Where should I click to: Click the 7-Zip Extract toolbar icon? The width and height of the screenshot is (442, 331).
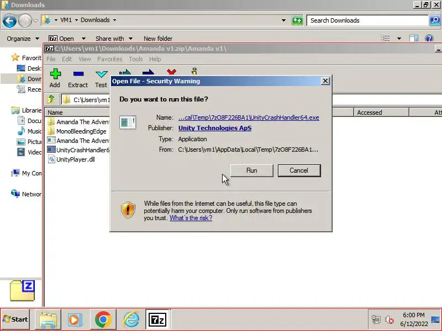click(78, 78)
